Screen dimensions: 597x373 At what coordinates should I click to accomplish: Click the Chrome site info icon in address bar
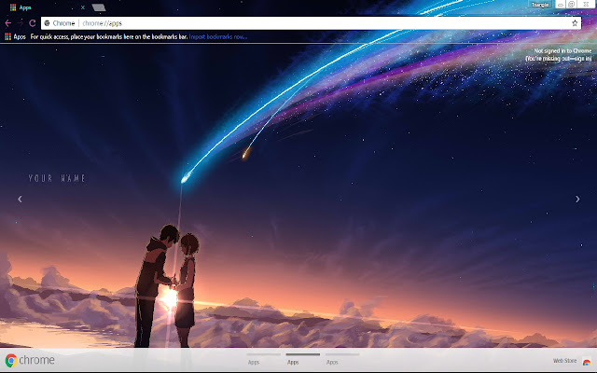(x=48, y=23)
